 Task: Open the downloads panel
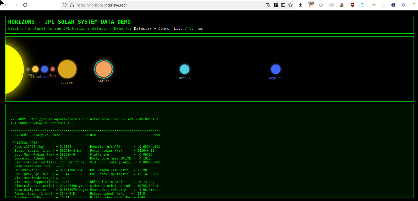[x=301, y=5]
